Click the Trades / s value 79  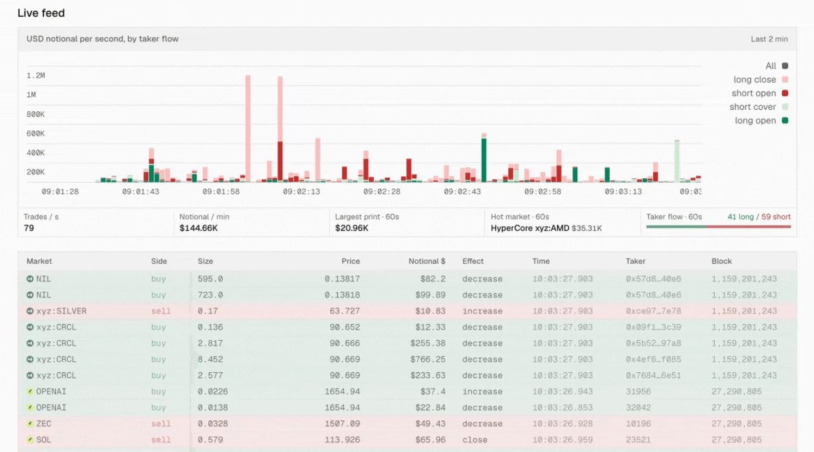(28, 228)
